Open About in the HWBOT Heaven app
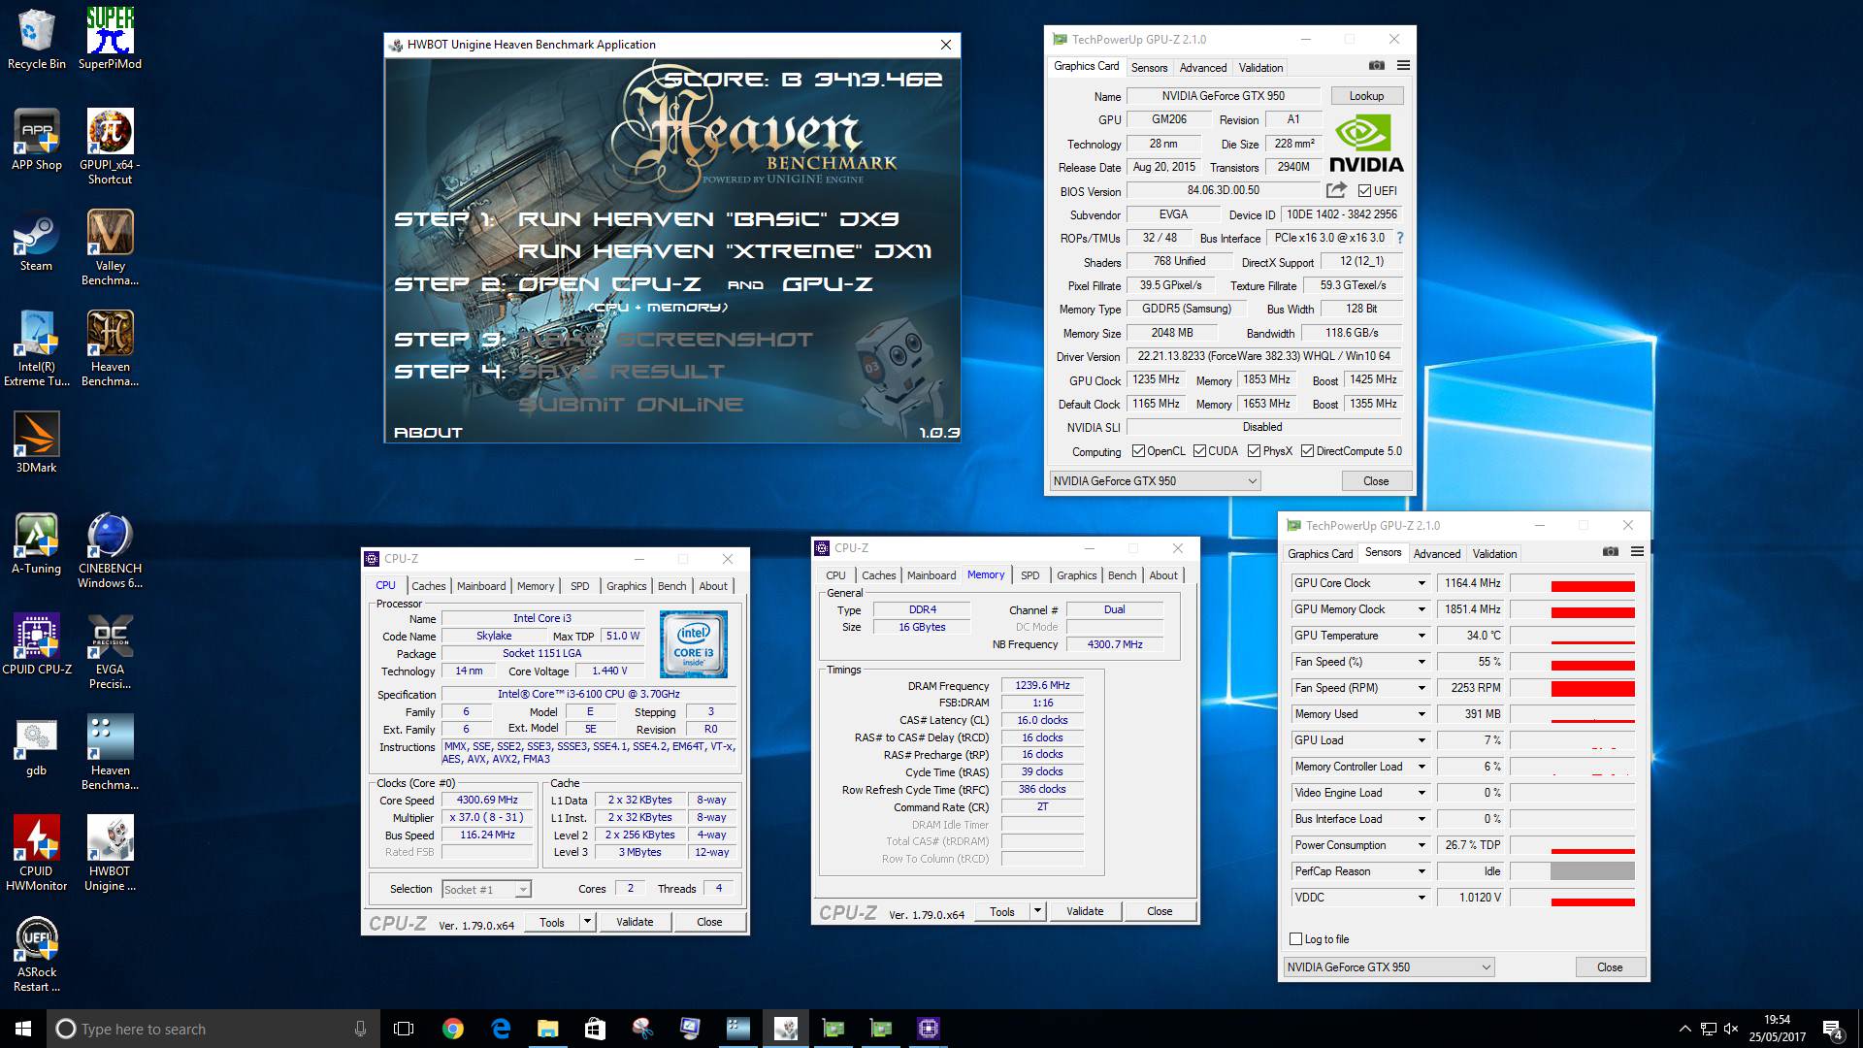 [x=428, y=433]
